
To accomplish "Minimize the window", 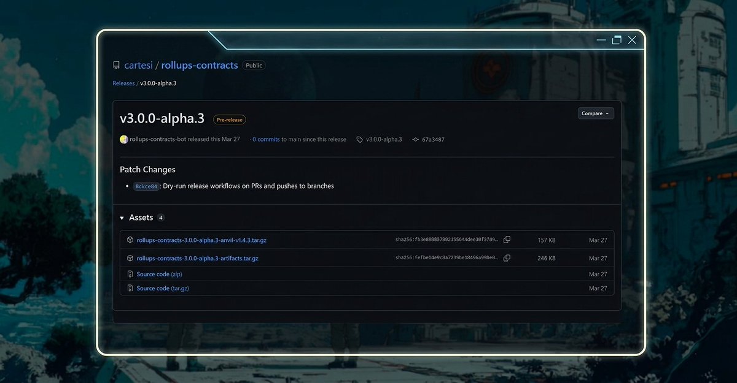I will point(601,40).
